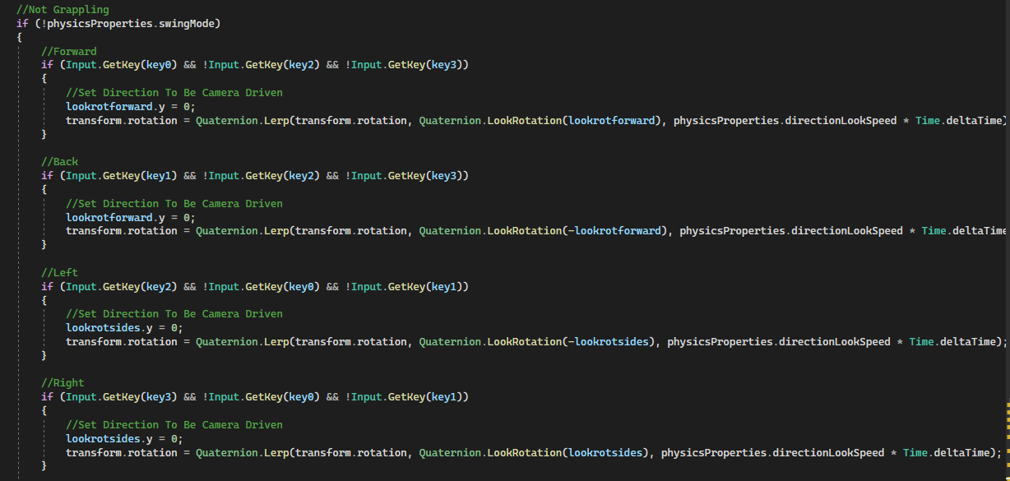This screenshot has height=481, width=1010.
Task: Click the "//Set Direction To Be Camera Driven" comment in the Left block
Action: [174, 314]
